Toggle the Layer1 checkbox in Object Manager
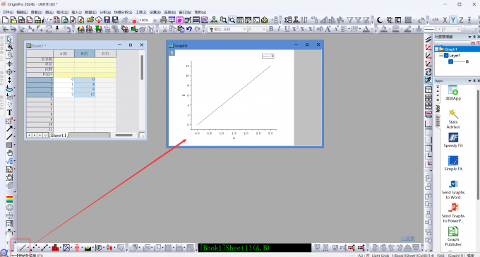Screen dimensions: 480x257 446,56
